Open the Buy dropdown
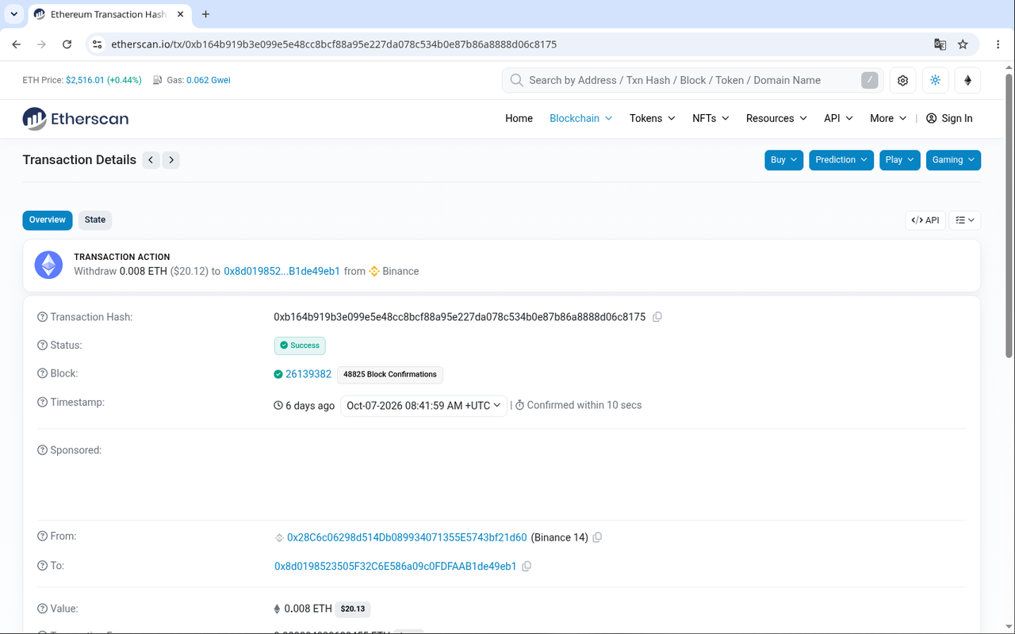Screen dimensions: 1015x634 click(x=784, y=160)
